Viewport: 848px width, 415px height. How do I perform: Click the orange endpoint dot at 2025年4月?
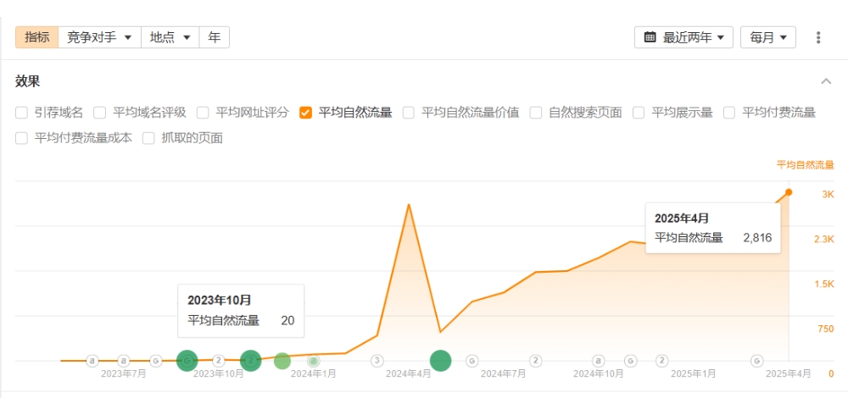(789, 192)
